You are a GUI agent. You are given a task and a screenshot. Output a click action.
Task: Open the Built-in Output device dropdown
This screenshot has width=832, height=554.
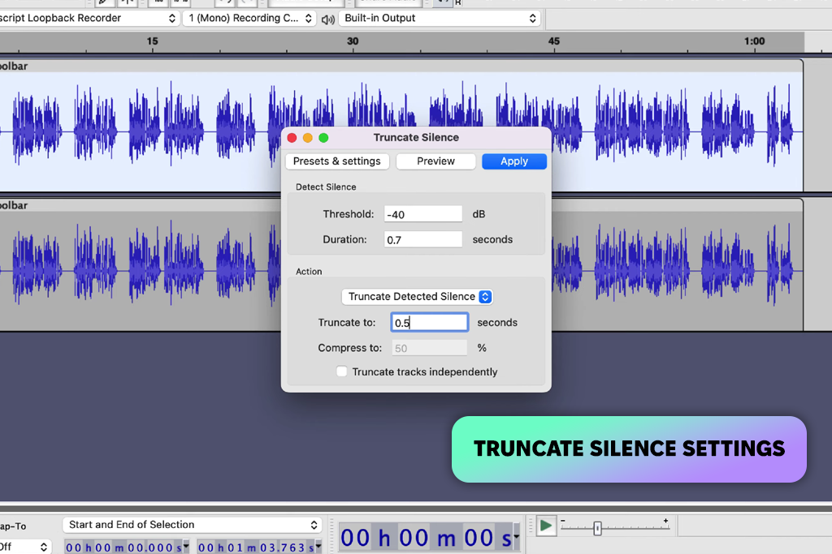[x=440, y=18]
